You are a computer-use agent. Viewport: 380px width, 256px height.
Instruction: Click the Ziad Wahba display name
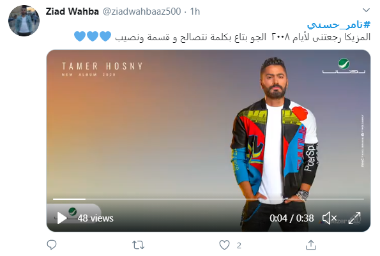pos(72,11)
